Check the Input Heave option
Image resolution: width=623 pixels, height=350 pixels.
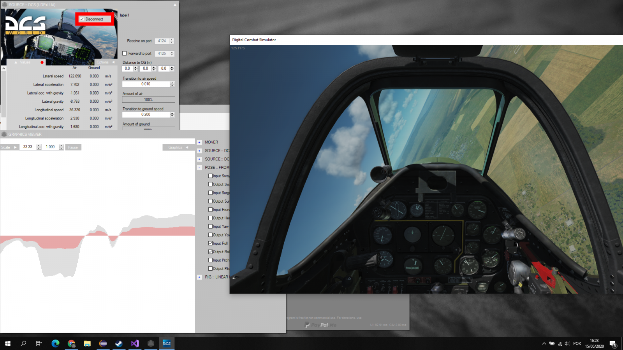click(x=210, y=210)
